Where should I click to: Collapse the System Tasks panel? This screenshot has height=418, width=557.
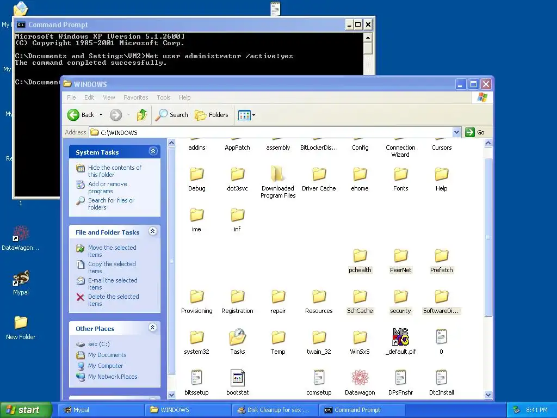(153, 151)
